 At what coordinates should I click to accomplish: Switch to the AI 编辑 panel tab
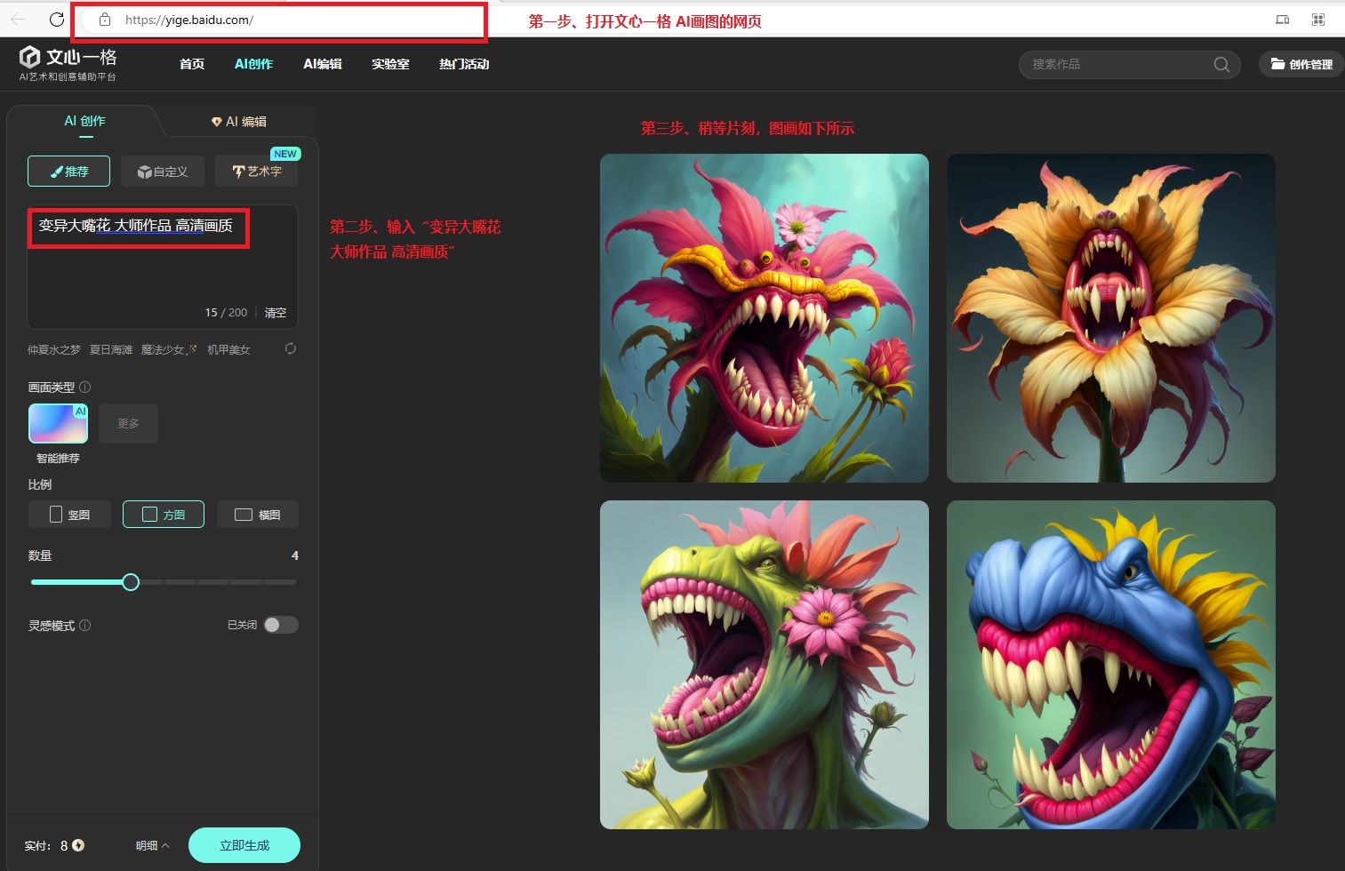click(239, 122)
